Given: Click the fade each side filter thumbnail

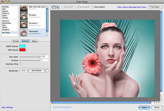Looking at the screenshot, I should point(24,8).
